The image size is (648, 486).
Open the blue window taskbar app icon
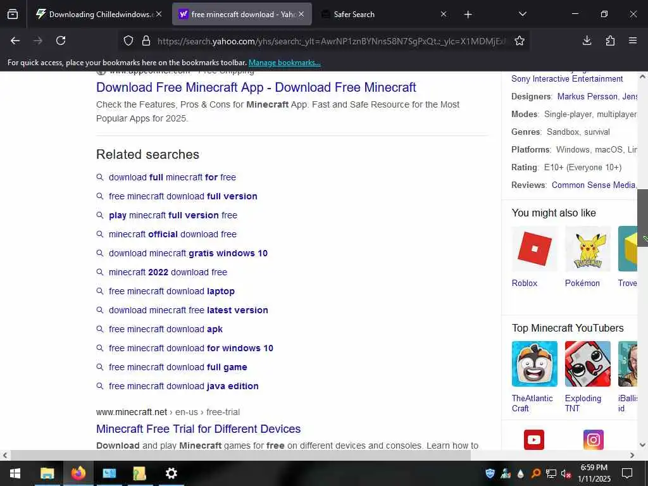pyautogui.click(x=109, y=473)
